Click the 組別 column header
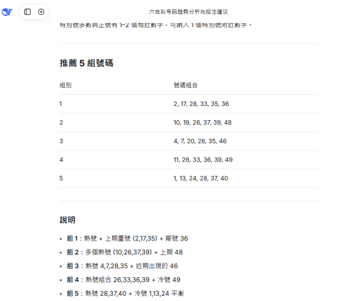 [66, 85]
